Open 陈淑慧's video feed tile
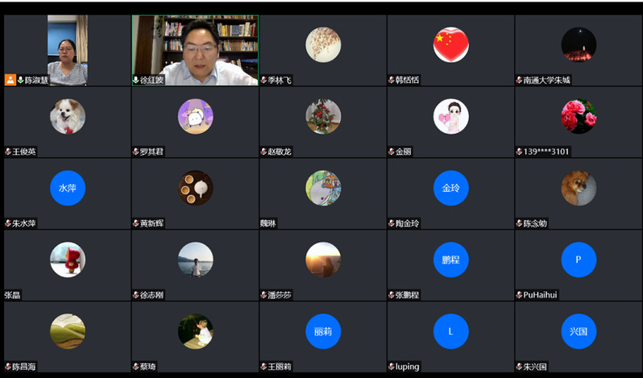643x378 pixels. pyautogui.click(x=68, y=51)
